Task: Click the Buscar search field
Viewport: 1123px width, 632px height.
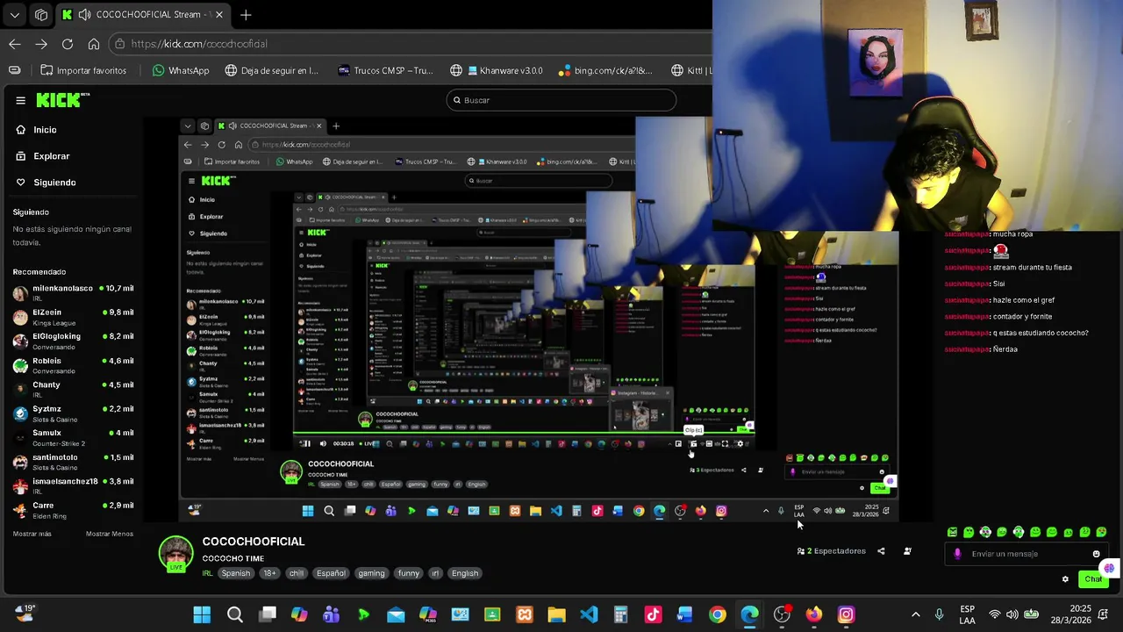Action: (561, 100)
